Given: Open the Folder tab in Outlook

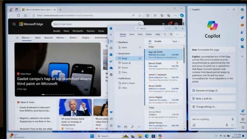Looking at the screenshot, I should [149, 34].
